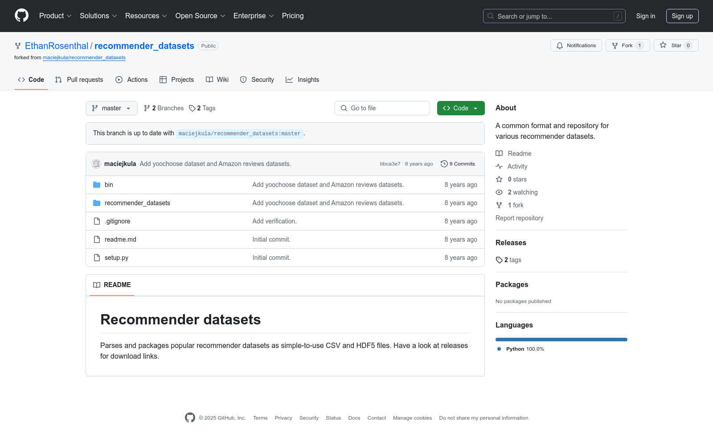Fork this repository
The height and width of the screenshot is (445, 713).
click(x=628, y=45)
